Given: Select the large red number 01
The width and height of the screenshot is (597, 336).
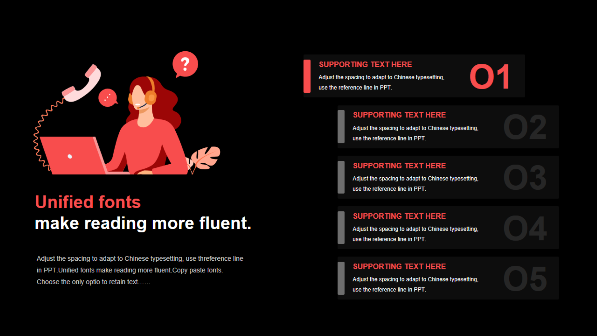Looking at the screenshot, I should click(x=490, y=77).
